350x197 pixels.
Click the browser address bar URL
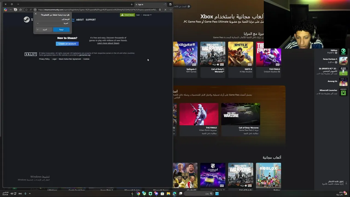coord(98,10)
